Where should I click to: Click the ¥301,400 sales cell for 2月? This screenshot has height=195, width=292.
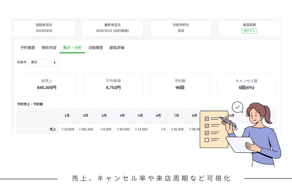coord(86,129)
